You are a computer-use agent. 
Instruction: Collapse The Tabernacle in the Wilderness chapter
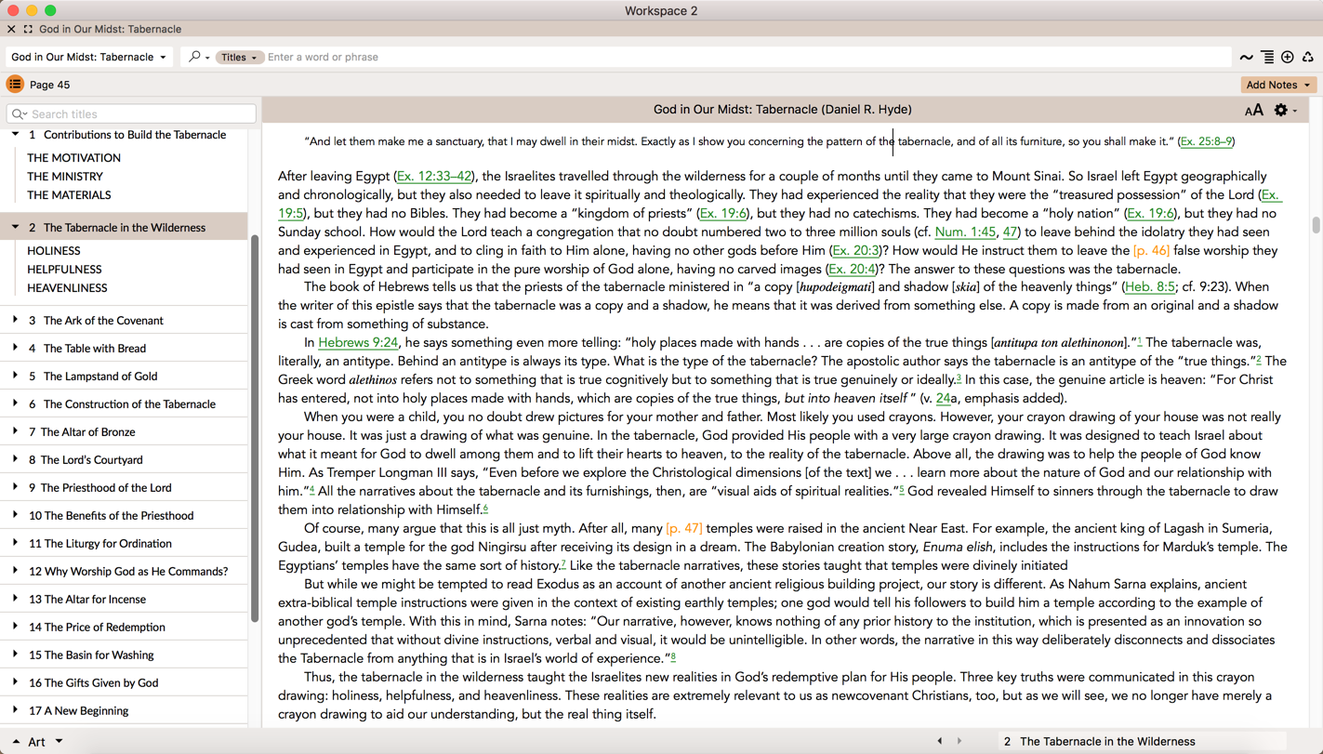coord(16,227)
